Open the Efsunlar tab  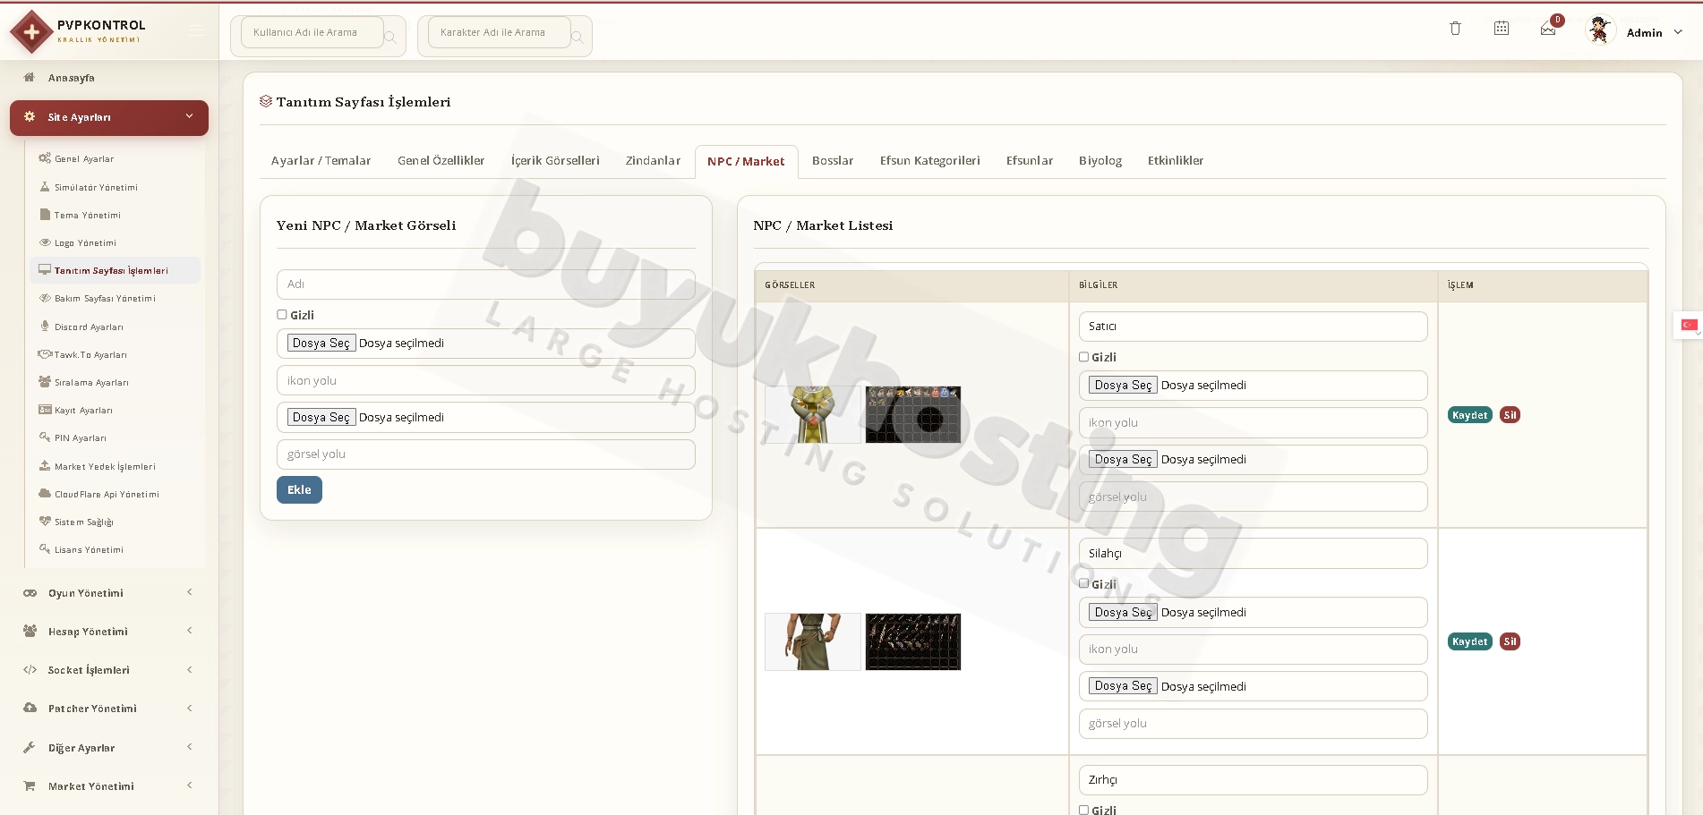coord(1030,161)
